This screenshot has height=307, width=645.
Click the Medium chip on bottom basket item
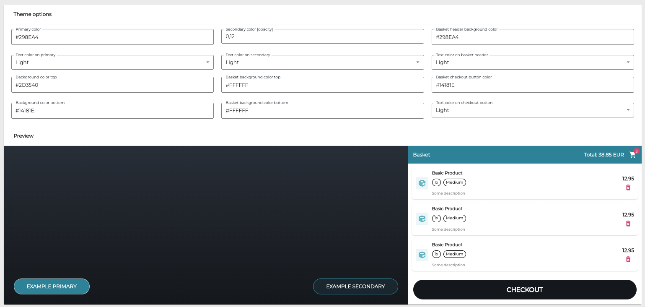(x=455, y=254)
